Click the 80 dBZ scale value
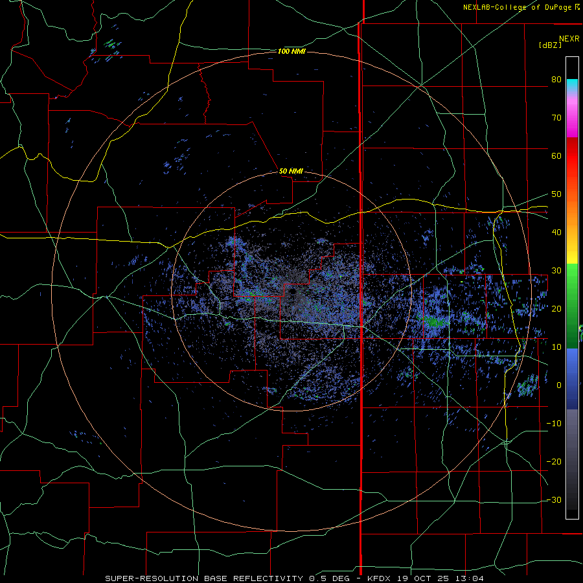 (x=556, y=79)
